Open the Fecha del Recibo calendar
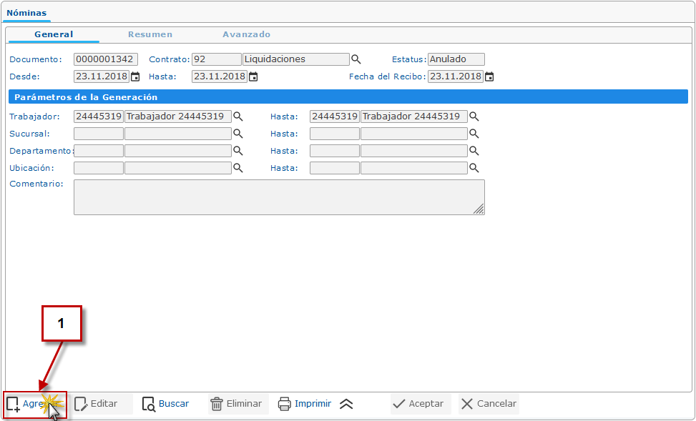The width and height of the screenshot is (696, 421). tap(489, 76)
